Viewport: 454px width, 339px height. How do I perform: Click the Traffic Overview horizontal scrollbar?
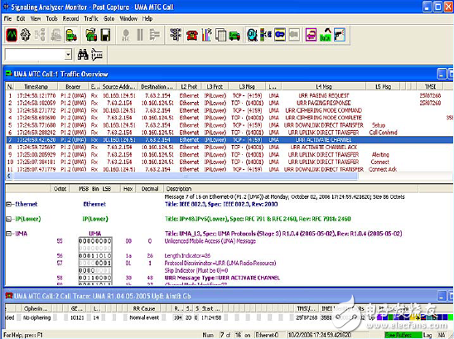point(186,176)
